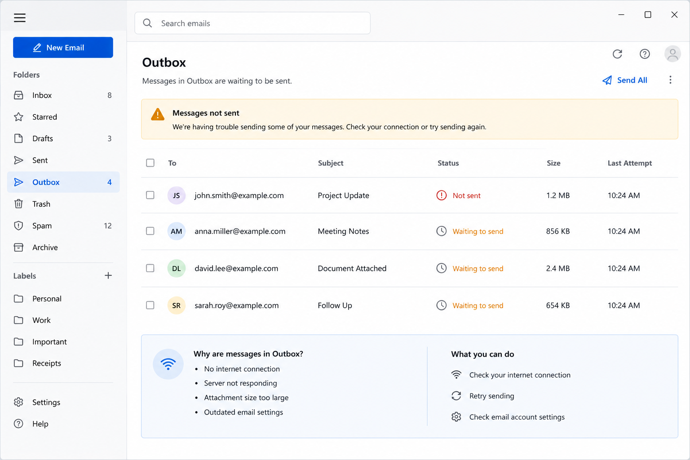
Task: Click the clock icon in Meeting Notes row
Action: point(442,231)
